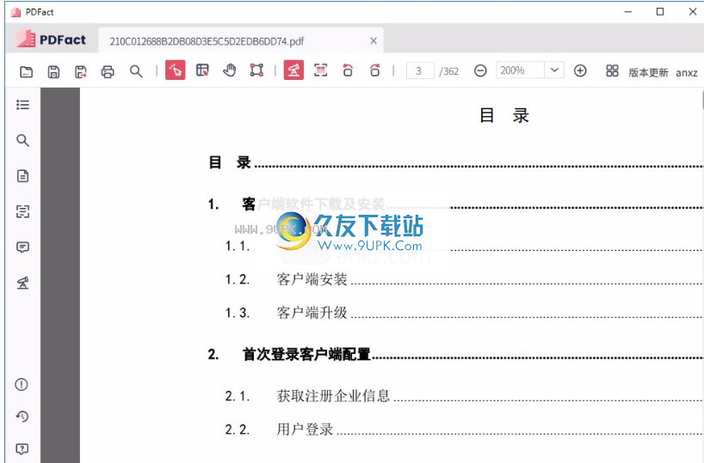Image resolution: width=704 pixels, height=463 pixels.
Task: Activate the hand pan tool
Action: pyautogui.click(x=230, y=70)
